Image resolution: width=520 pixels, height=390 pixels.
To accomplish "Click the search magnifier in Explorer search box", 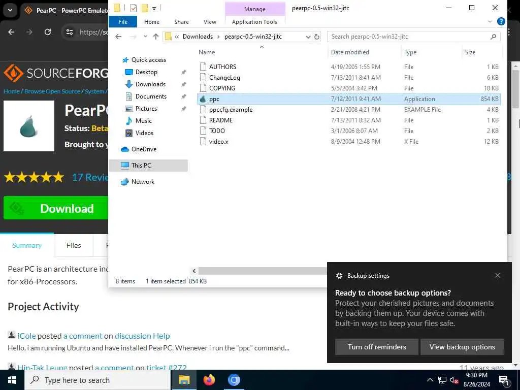I will tap(493, 37).
